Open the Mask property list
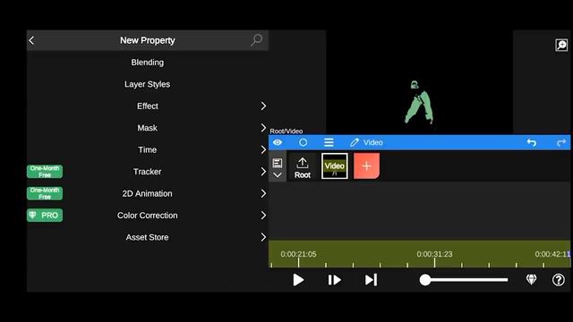This screenshot has width=573, height=322. click(x=147, y=128)
